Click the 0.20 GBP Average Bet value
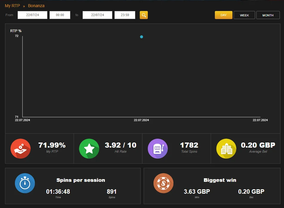 (x=258, y=145)
